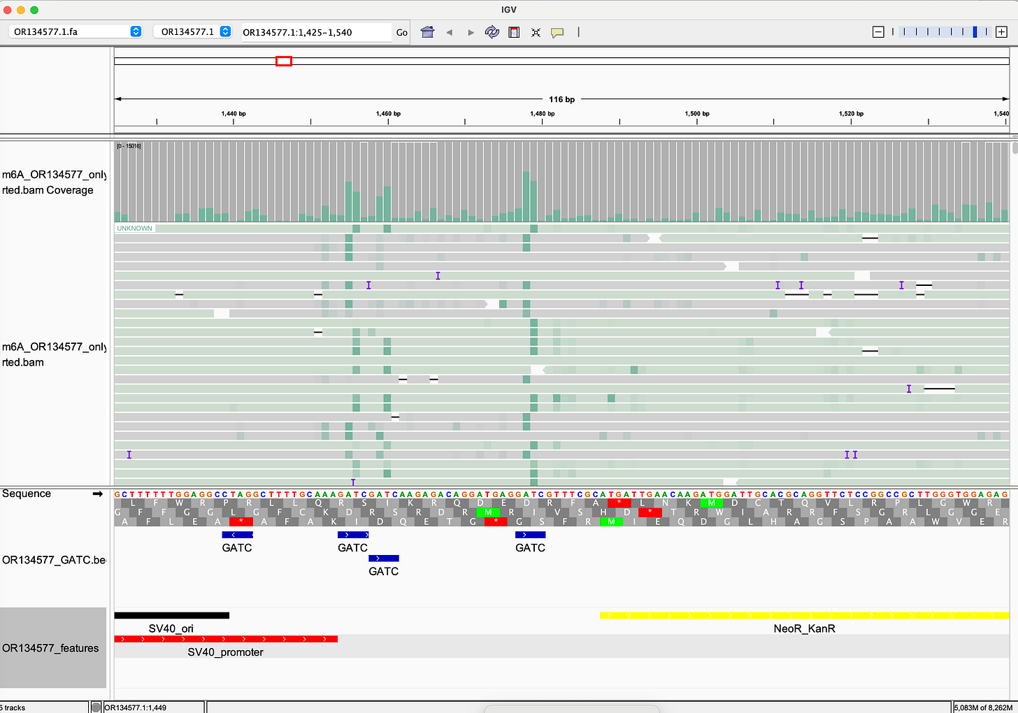Select the forward navigation arrow
The height and width of the screenshot is (713, 1018).
[470, 32]
